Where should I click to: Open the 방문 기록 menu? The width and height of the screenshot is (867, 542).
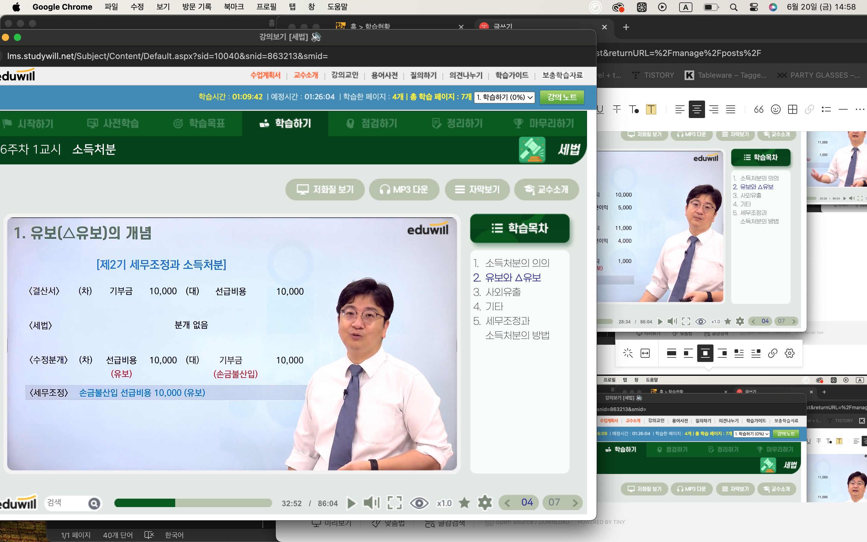point(197,7)
